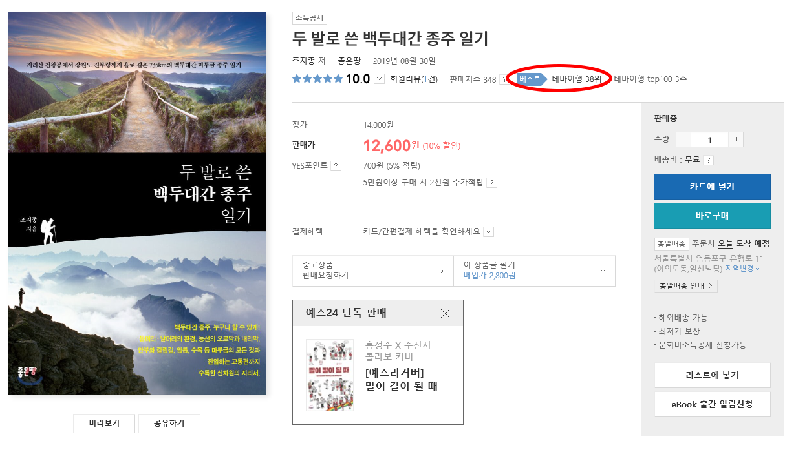The width and height of the screenshot is (796, 452).
Task: Open 중고상품 판매요청하기
Action: (x=373, y=270)
